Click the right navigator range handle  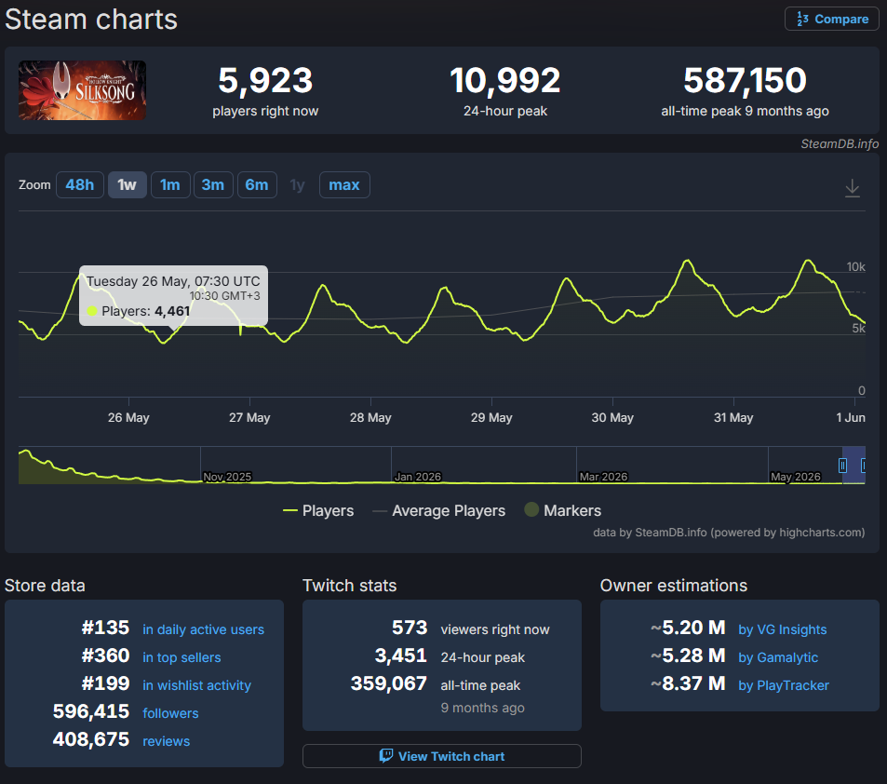[x=863, y=466]
